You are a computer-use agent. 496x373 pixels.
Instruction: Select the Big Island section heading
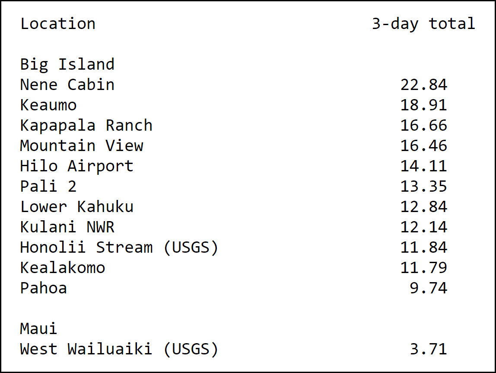tap(67, 65)
